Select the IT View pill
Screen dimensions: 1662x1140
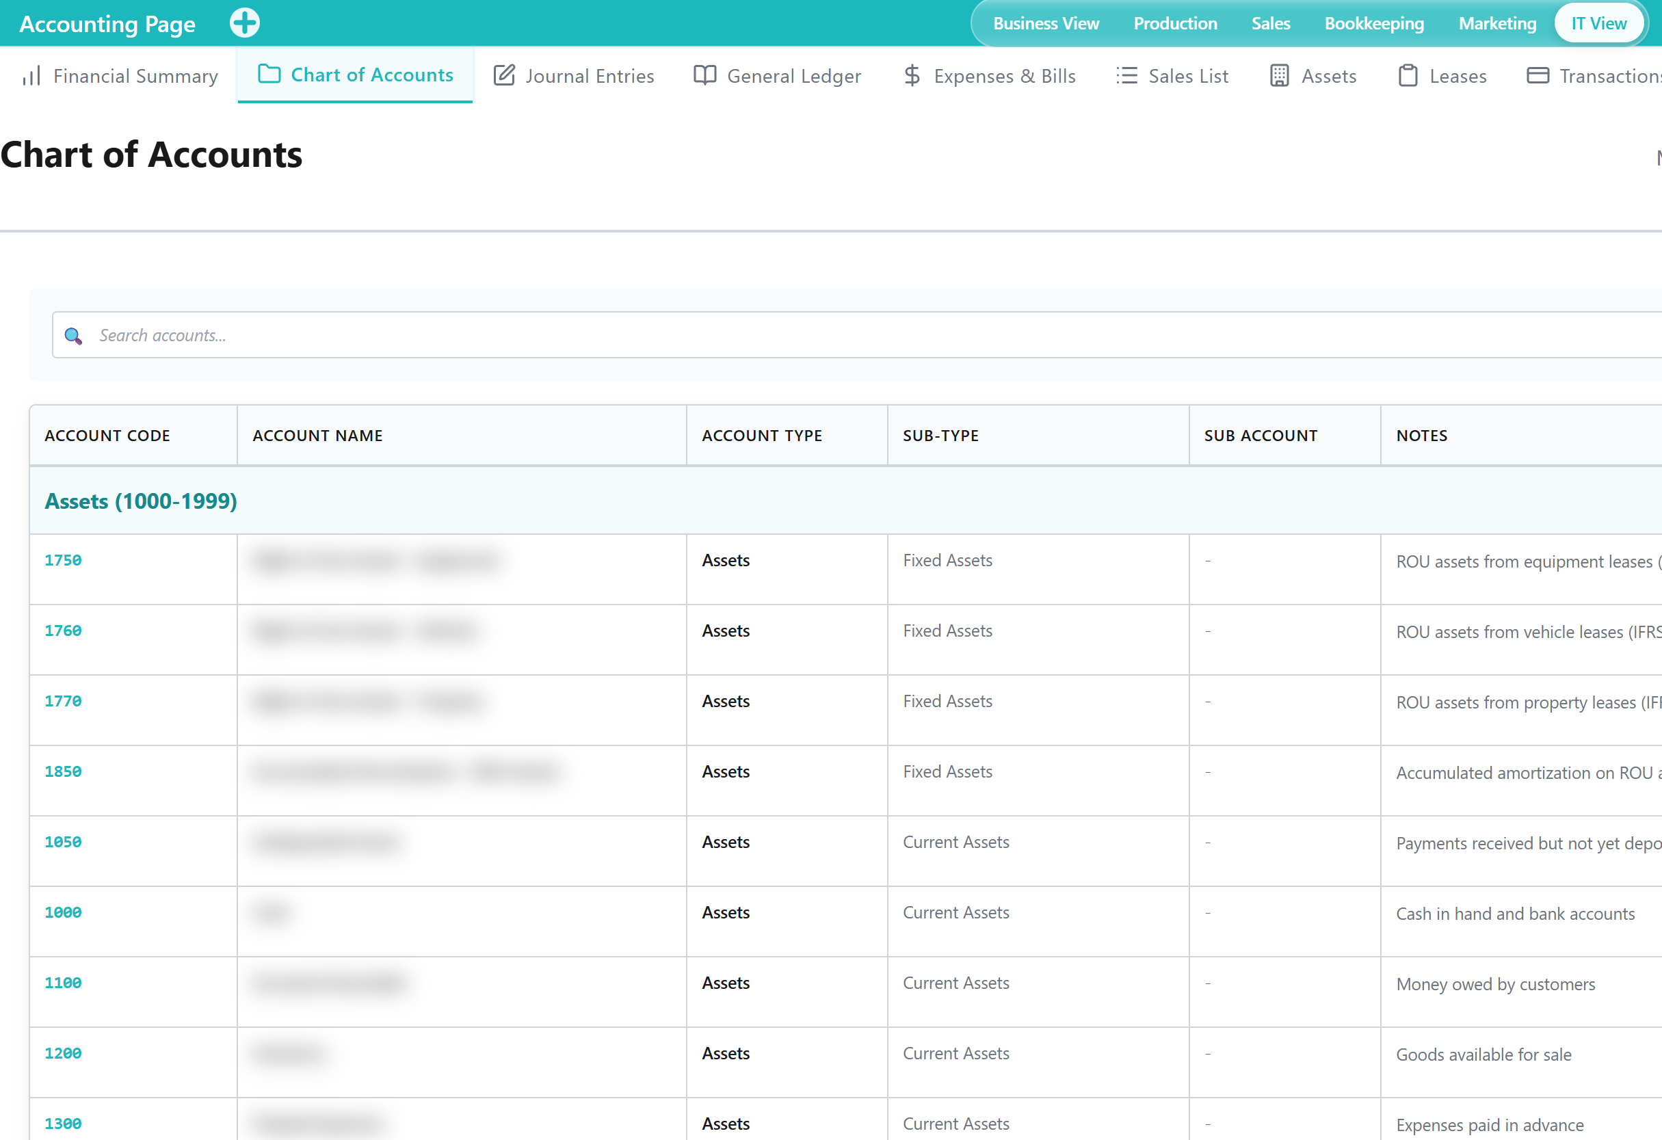click(x=1599, y=24)
